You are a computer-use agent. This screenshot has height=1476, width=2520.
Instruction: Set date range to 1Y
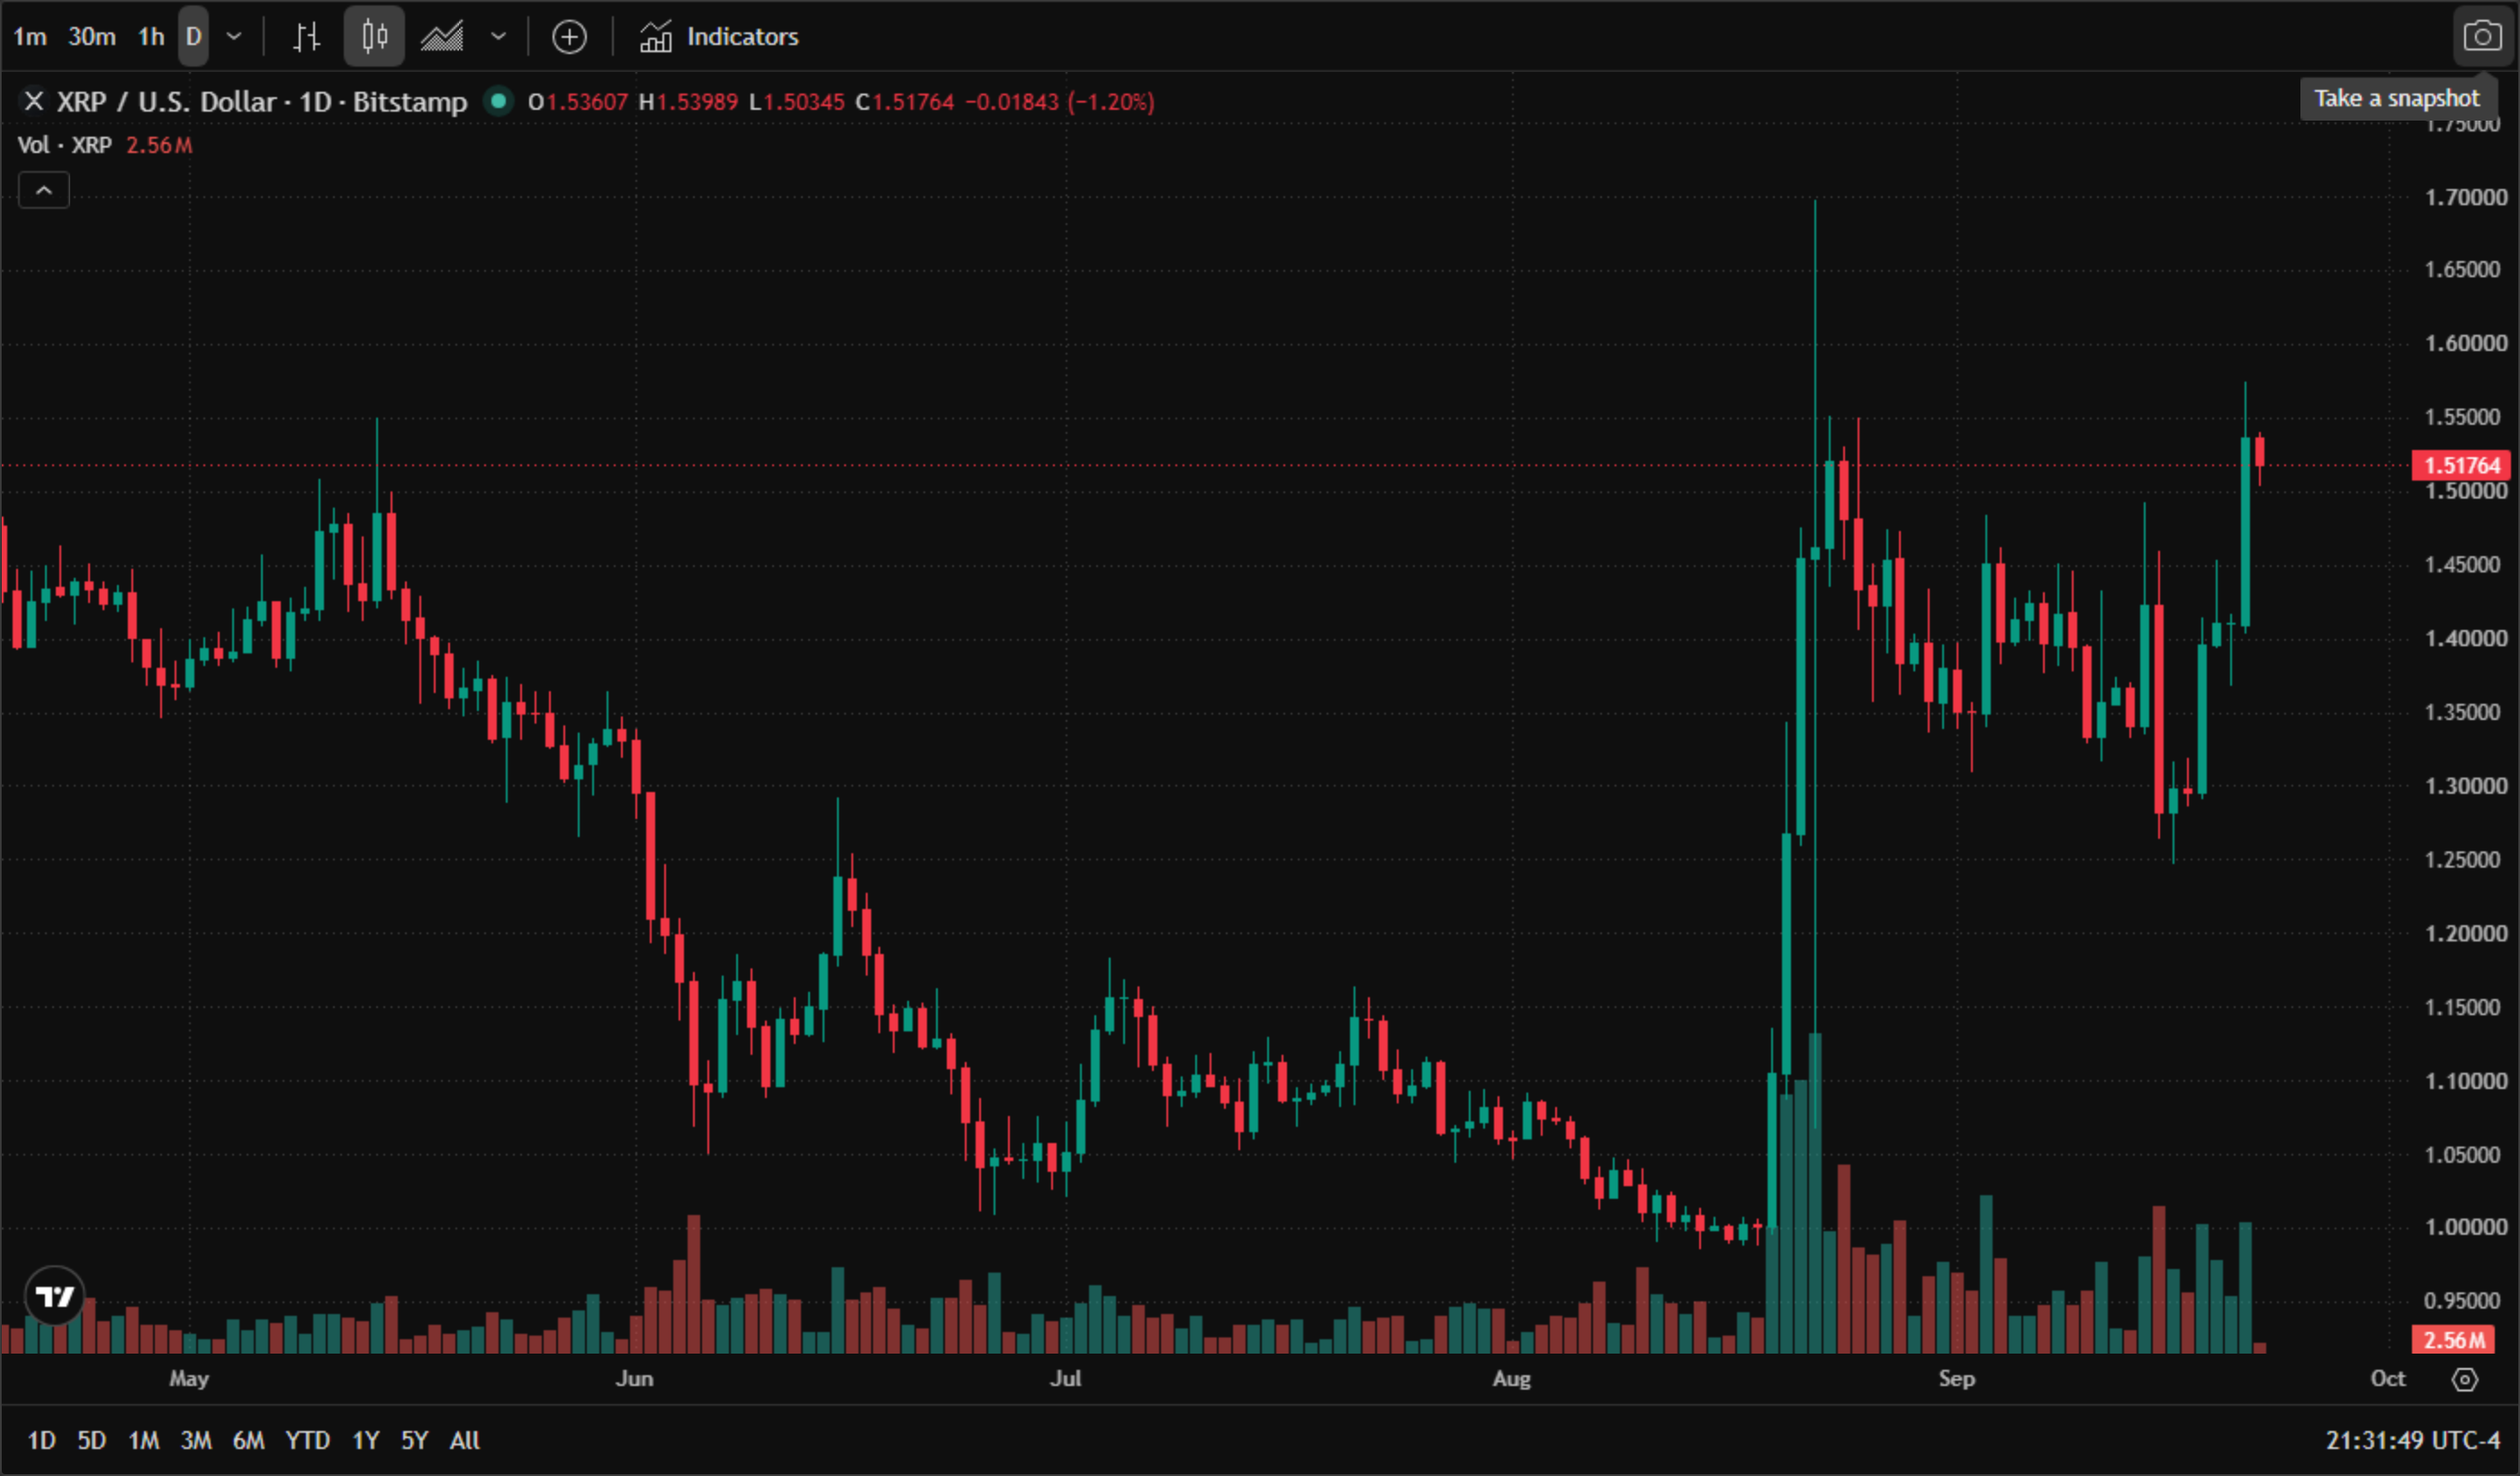366,1440
